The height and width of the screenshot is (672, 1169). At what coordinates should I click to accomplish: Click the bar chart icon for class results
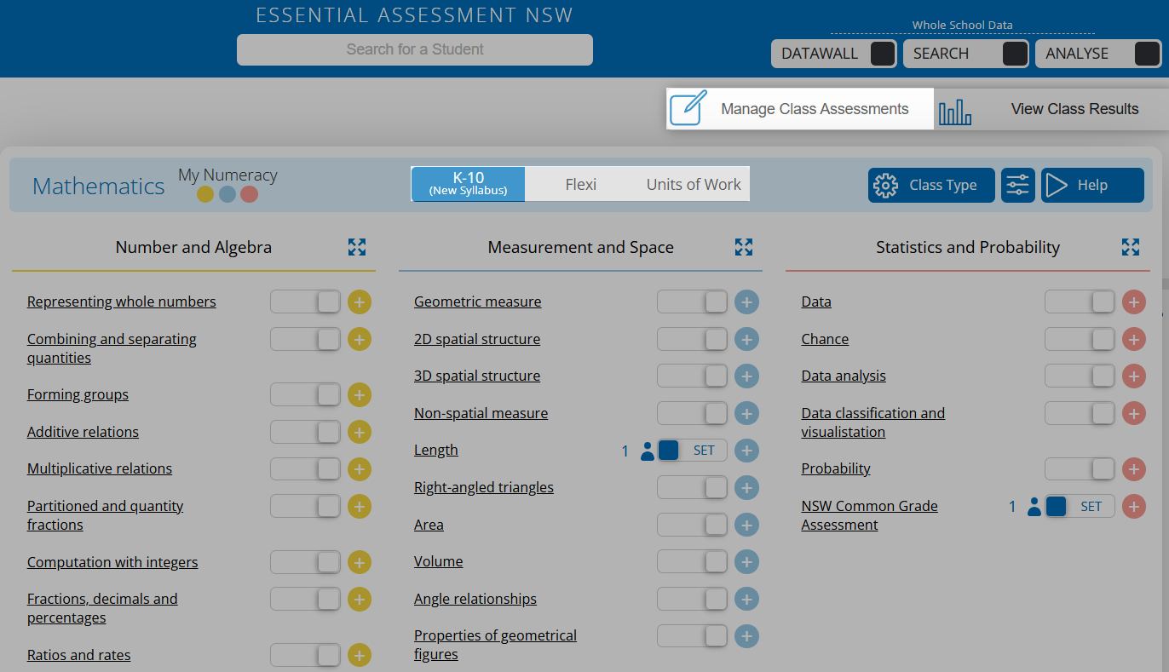(x=955, y=111)
